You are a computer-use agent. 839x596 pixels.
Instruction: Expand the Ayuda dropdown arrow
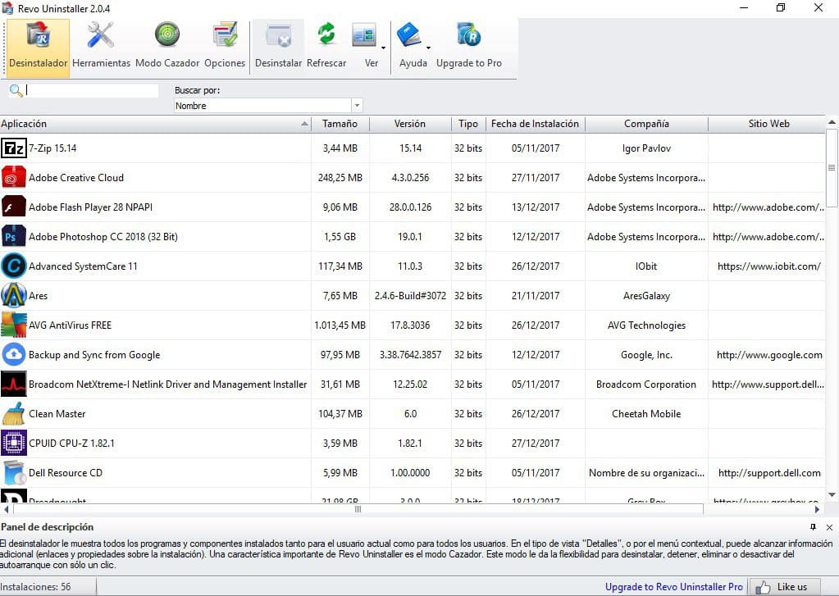428,48
